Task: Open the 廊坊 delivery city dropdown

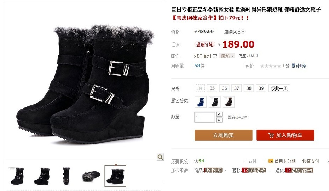Action: tap(227, 56)
